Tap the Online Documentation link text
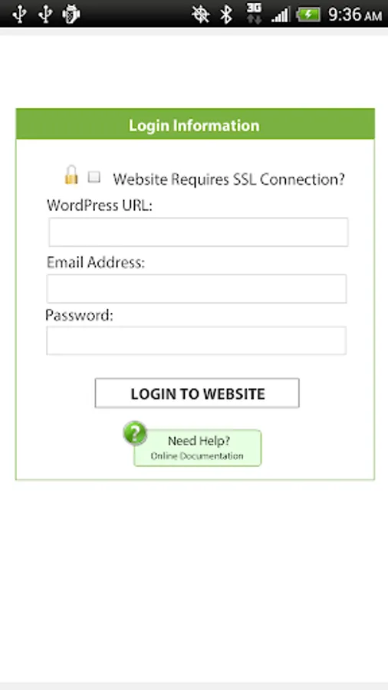The image size is (388, 690). [197, 456]
